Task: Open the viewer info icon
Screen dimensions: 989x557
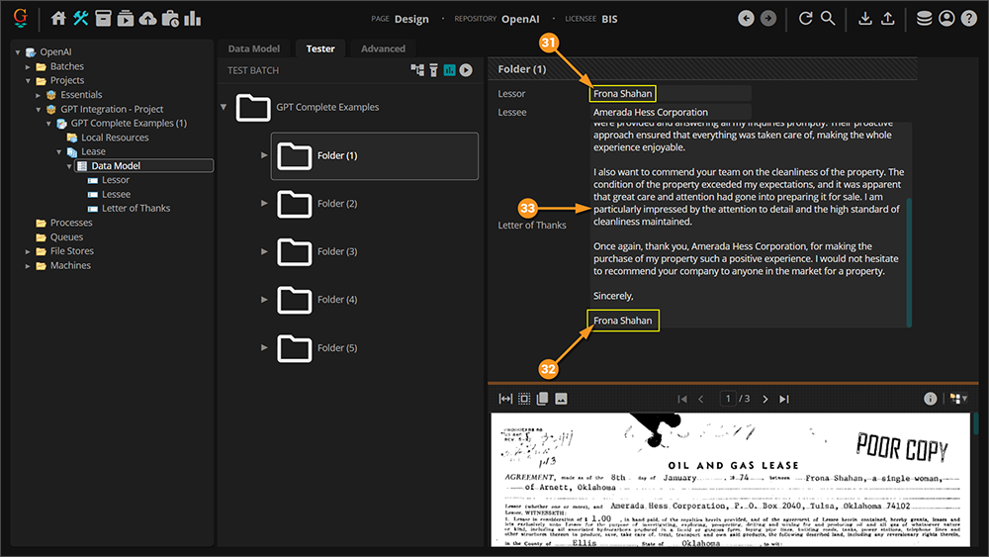Action: (930, 399)
